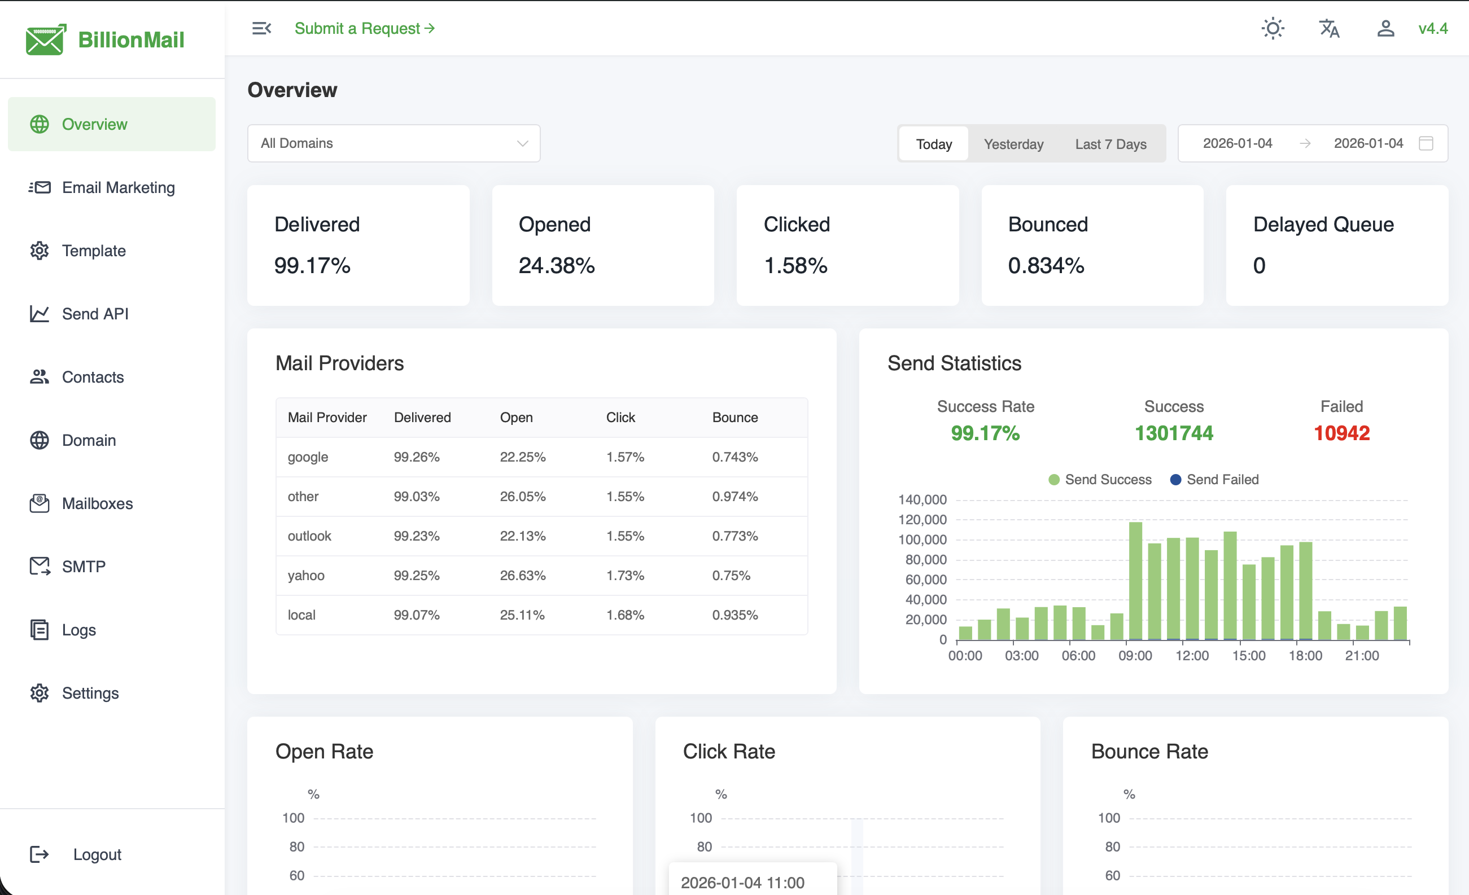1469x895 pixels.
Task: Select Template in the sidebar
Action: [94, 251]
